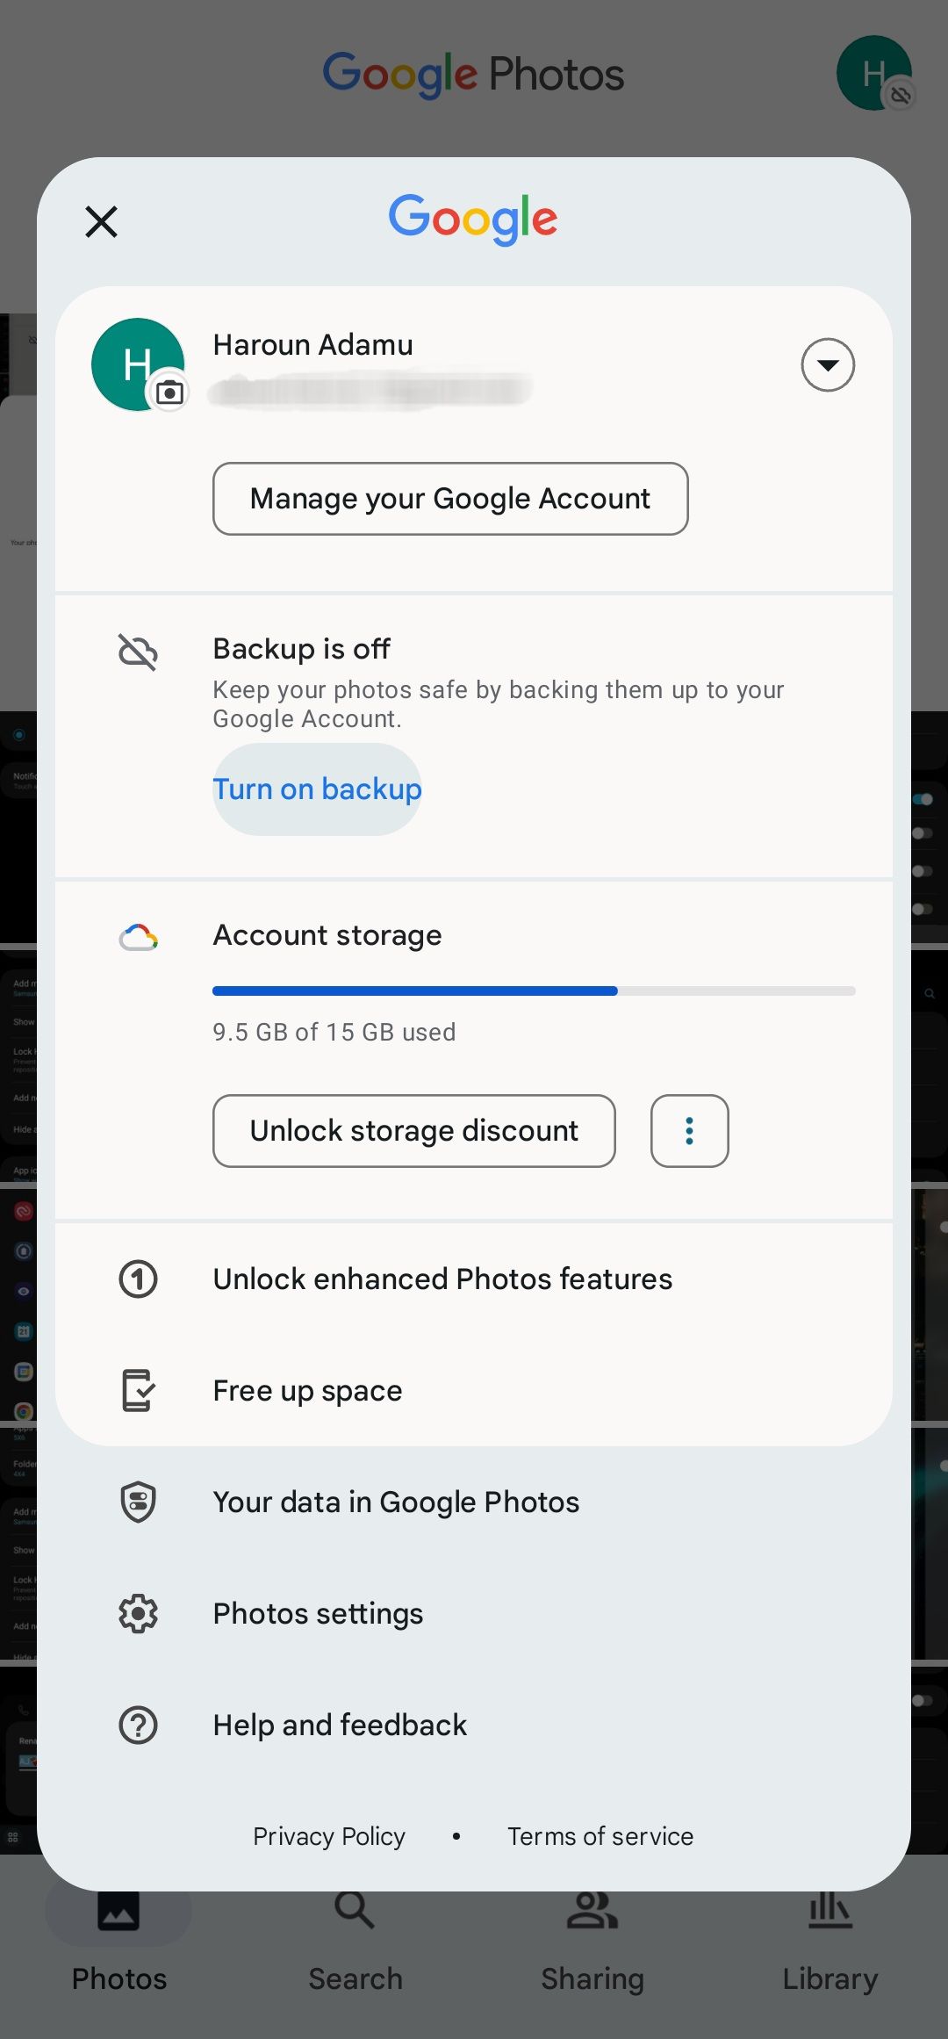The width and height of the screenshot is (948, 2039).
Task: Click the Free up space phone icon
Action: pyautogui.click(x=138, y=1390)
